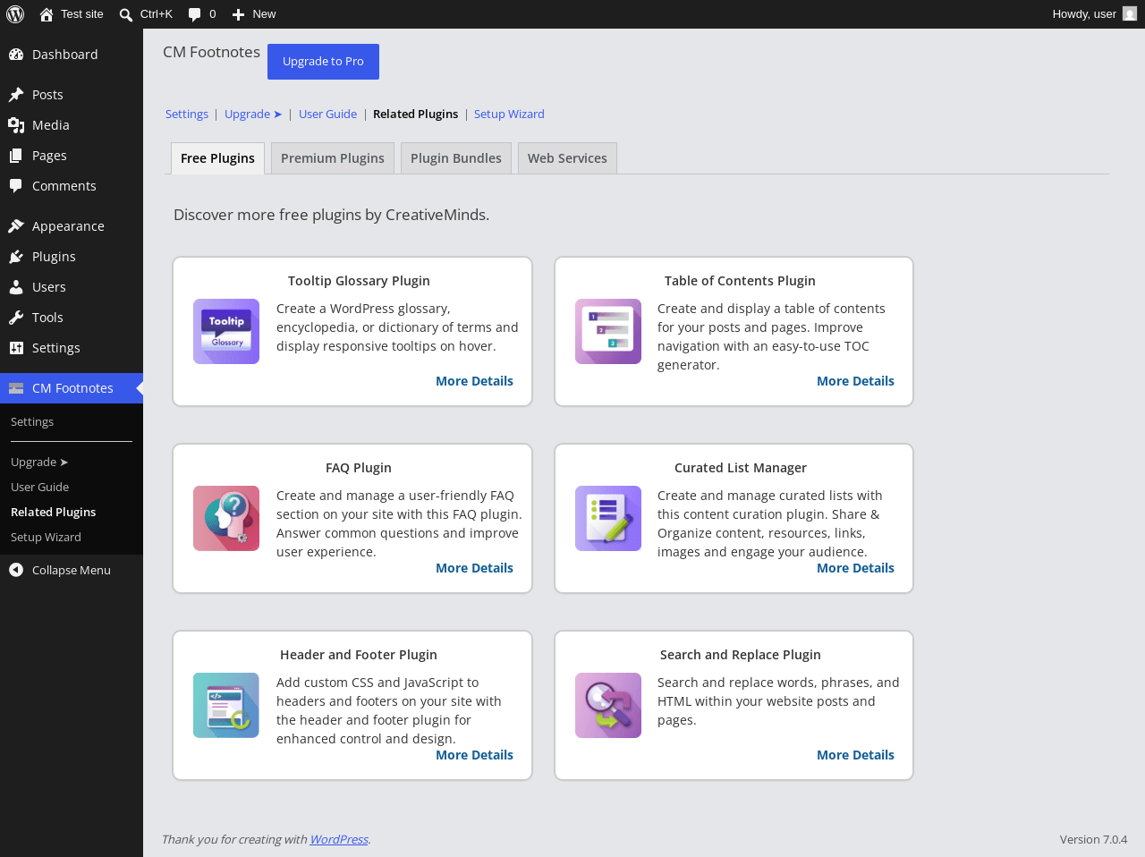The image size is (1145, 857).
Task: Click the Test site home icon
Action: click(x=47, y=14)
